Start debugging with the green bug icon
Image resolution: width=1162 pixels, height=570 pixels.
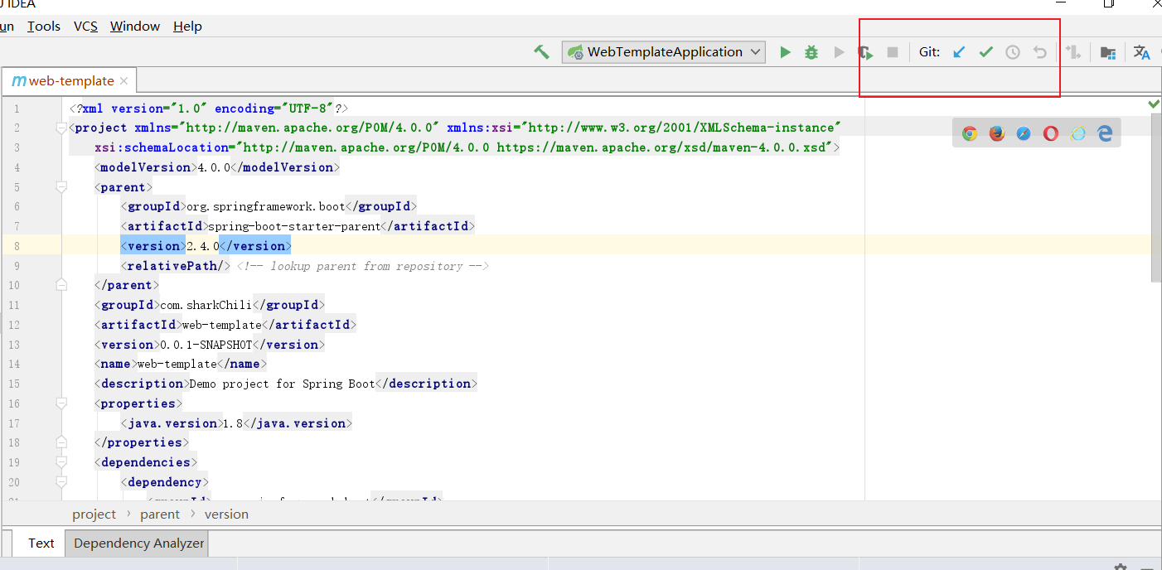tap(811, 52)
